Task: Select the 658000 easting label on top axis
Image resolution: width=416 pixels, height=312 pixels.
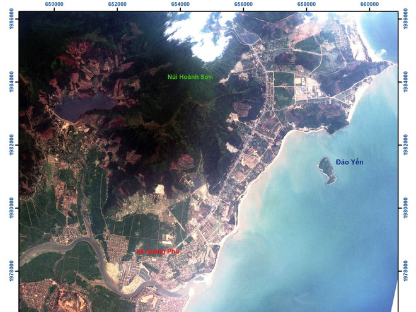Action: [306, 4]
